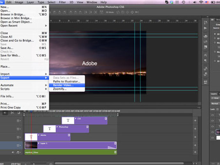Expand the Adobe clip disclosure triangle
Viewport: 220px width, 165px height.
pyautogui.click(x=39, y=135)
